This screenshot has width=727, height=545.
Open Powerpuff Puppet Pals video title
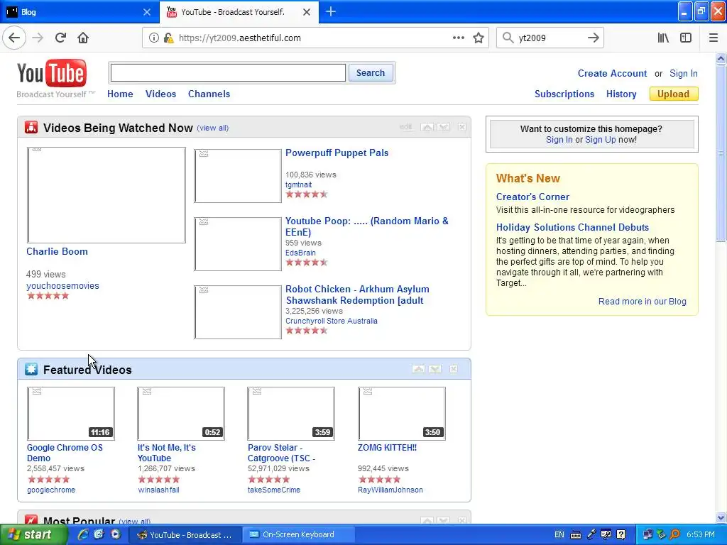[337, 153]
